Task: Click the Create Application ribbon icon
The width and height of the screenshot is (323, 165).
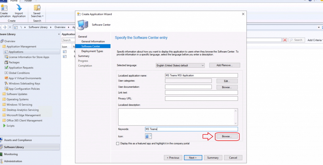Action: (x=4, y=8)
